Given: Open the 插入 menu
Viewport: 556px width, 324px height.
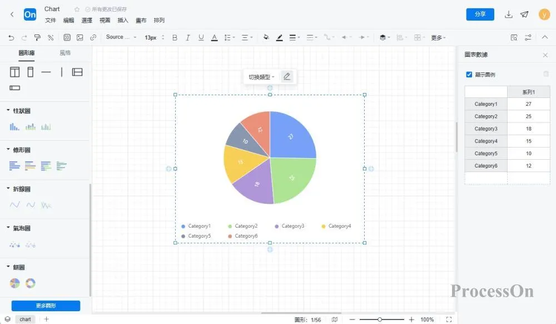Looking at the screenshot, I should pyautogui.click(x=123, y=21).
